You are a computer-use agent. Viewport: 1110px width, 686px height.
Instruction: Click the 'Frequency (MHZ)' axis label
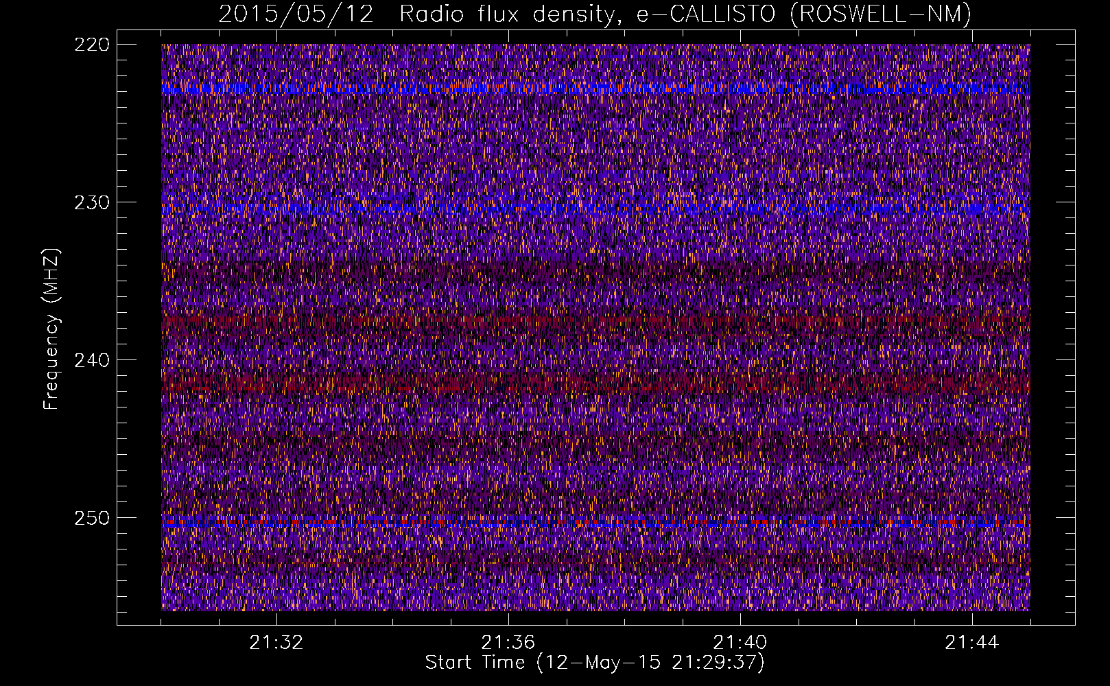(52, 329)
